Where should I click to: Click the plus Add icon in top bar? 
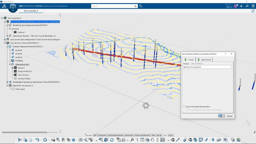(x=241, y=6)
